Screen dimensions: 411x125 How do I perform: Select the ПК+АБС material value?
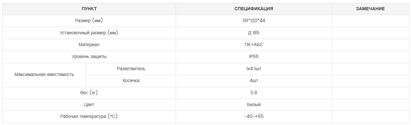click(254, 45)
